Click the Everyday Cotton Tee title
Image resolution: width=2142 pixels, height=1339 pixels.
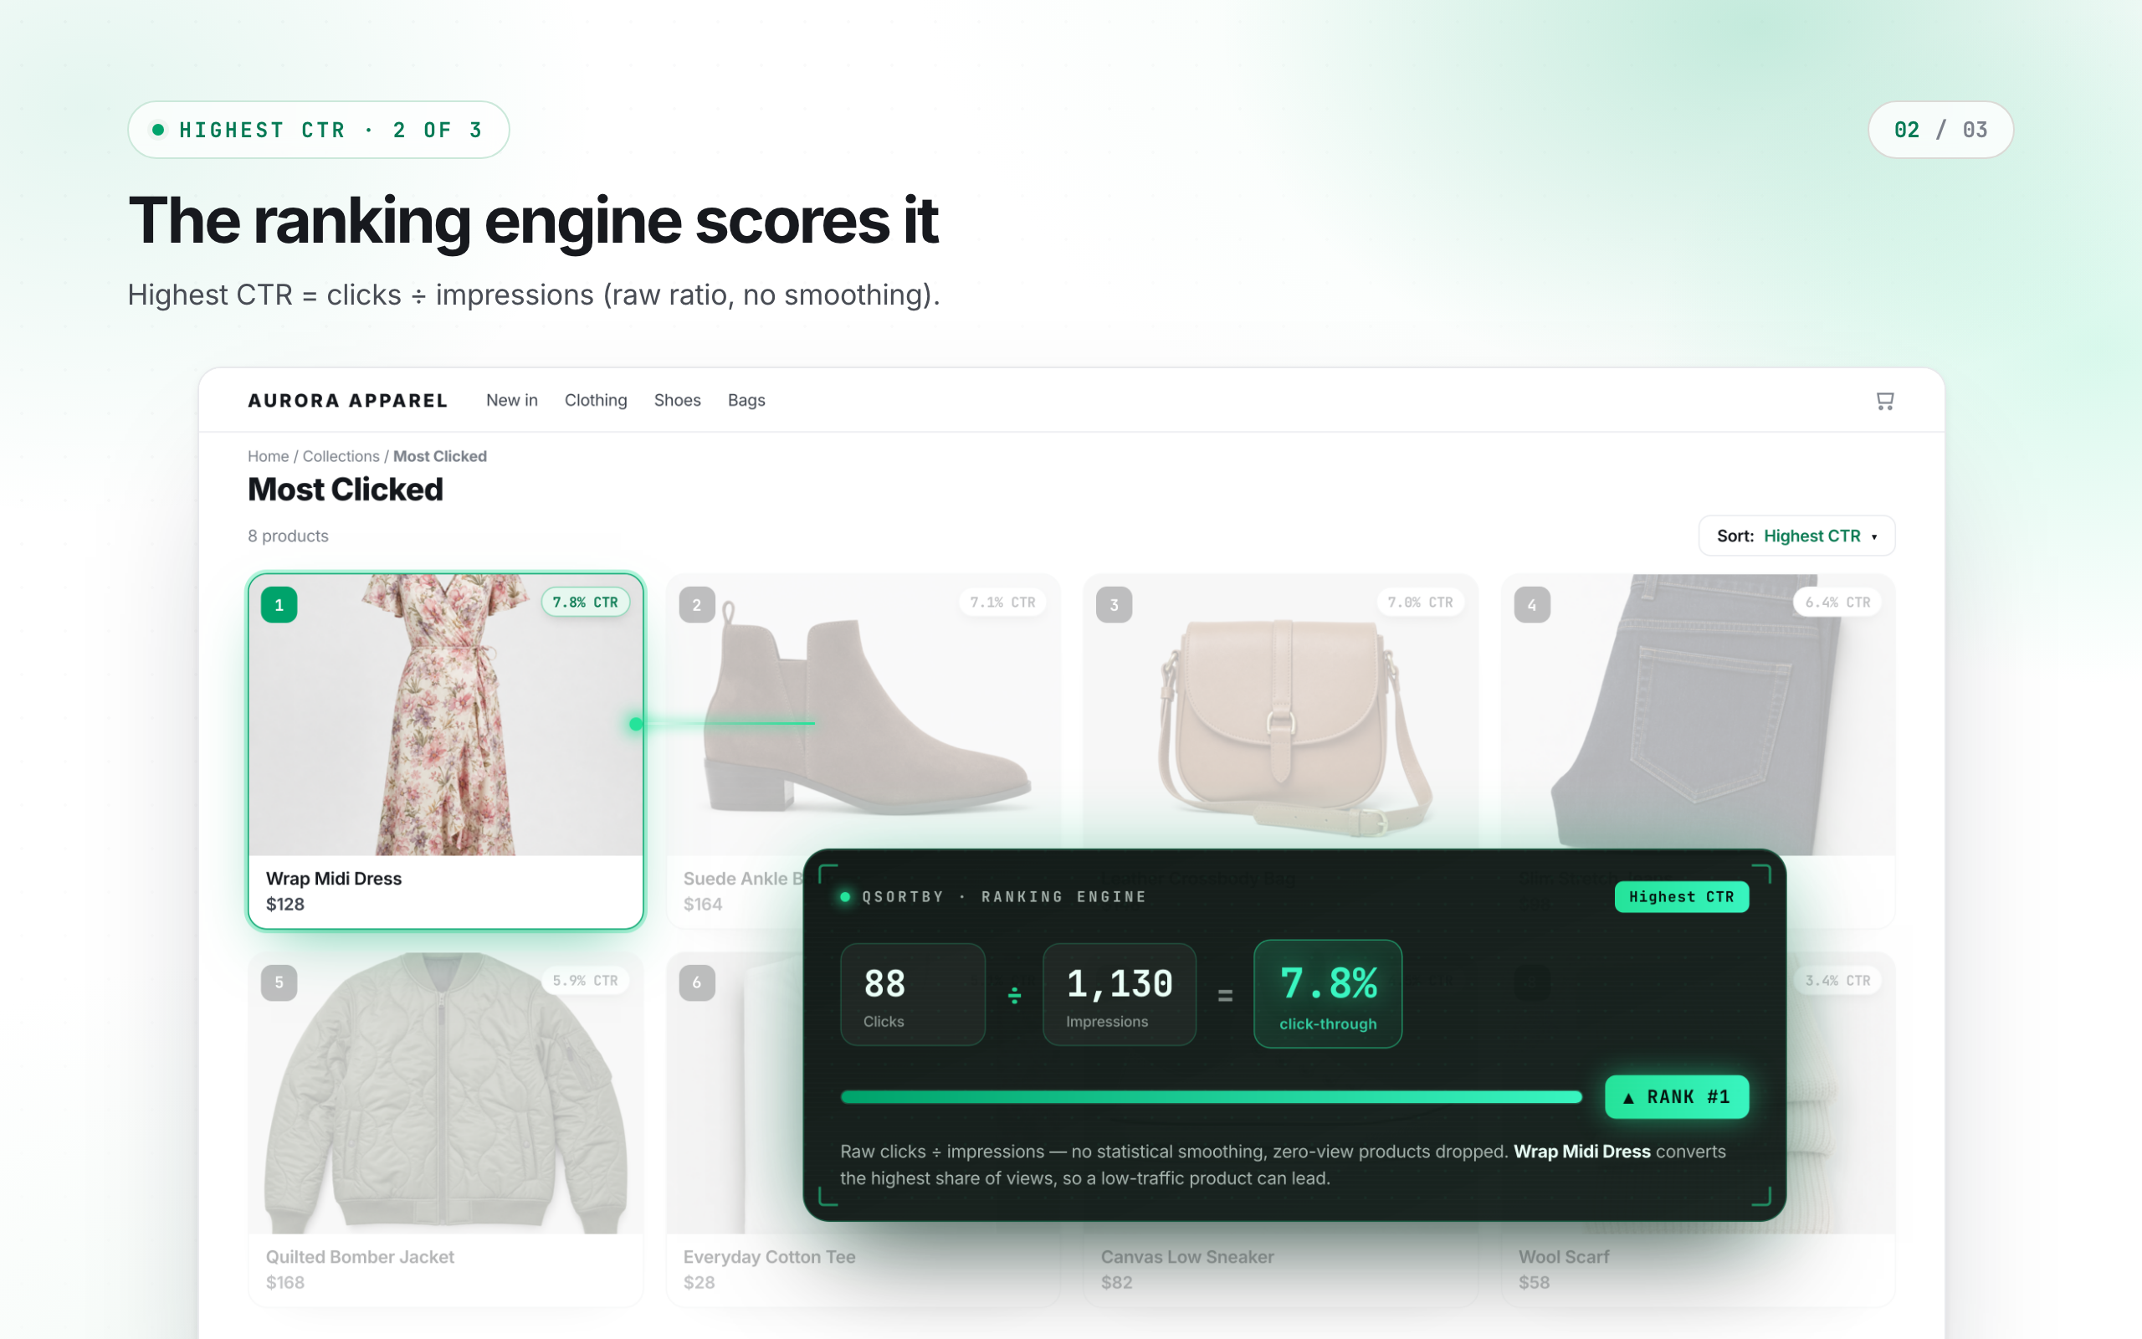point(769,1257)
